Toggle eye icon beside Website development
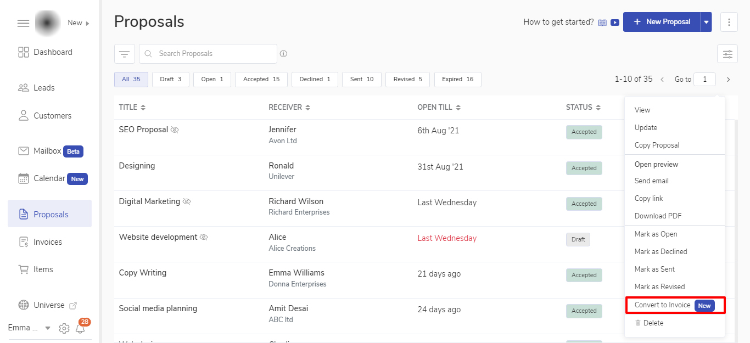This screenshot has width=750, height=343. 204,238
